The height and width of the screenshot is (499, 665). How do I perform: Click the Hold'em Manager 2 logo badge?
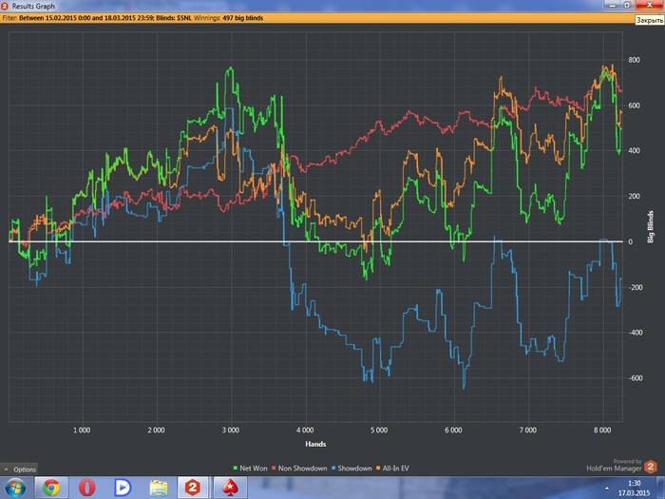coord(651,468)
